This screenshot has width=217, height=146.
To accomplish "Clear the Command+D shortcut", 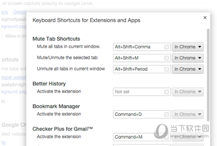I will click(x=166, y=115).
